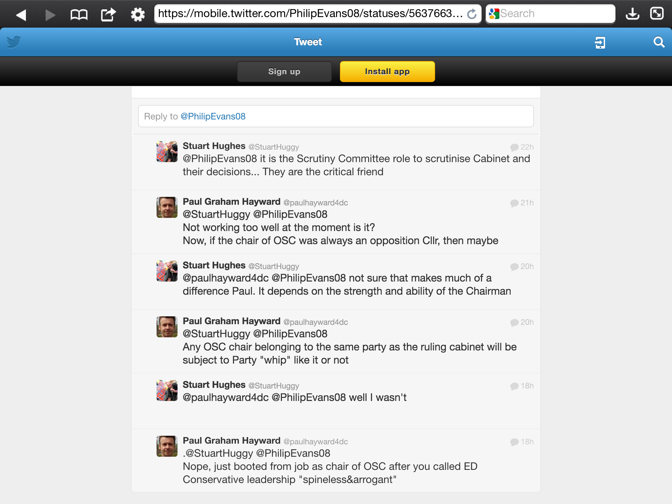Image resolution: width=672 pixels, height=504 pixels.
Task: Open Twitter search magnifier
Action: pos(659,42)
